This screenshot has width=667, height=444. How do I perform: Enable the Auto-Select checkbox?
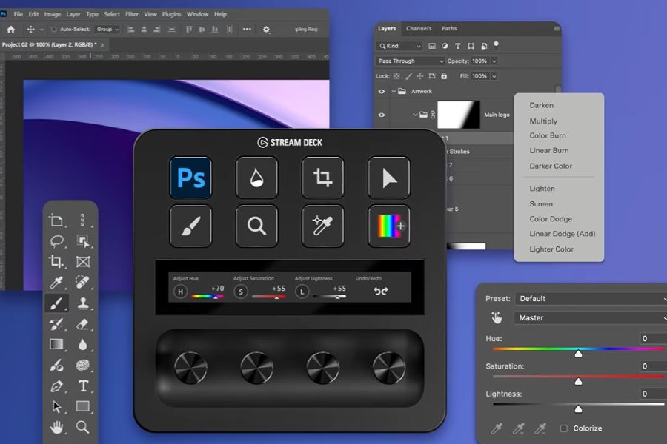(53, 30)
